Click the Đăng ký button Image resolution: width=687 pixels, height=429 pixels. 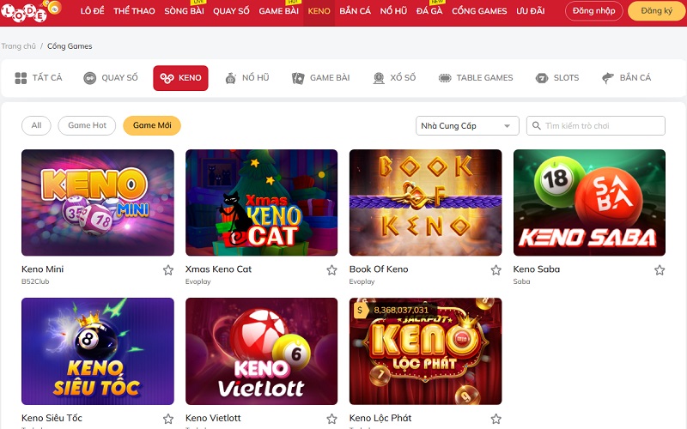tap(656, 11)
